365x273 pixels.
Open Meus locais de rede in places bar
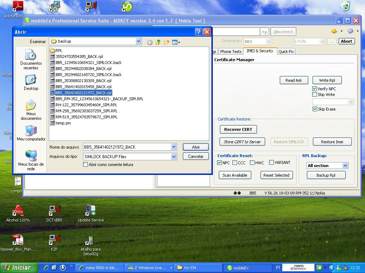tap(31, 160)
